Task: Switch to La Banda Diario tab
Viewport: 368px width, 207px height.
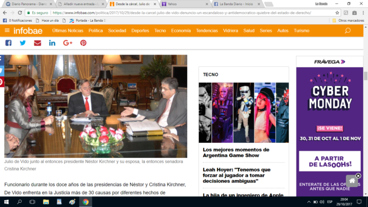Action: click(x=236, y=4)
